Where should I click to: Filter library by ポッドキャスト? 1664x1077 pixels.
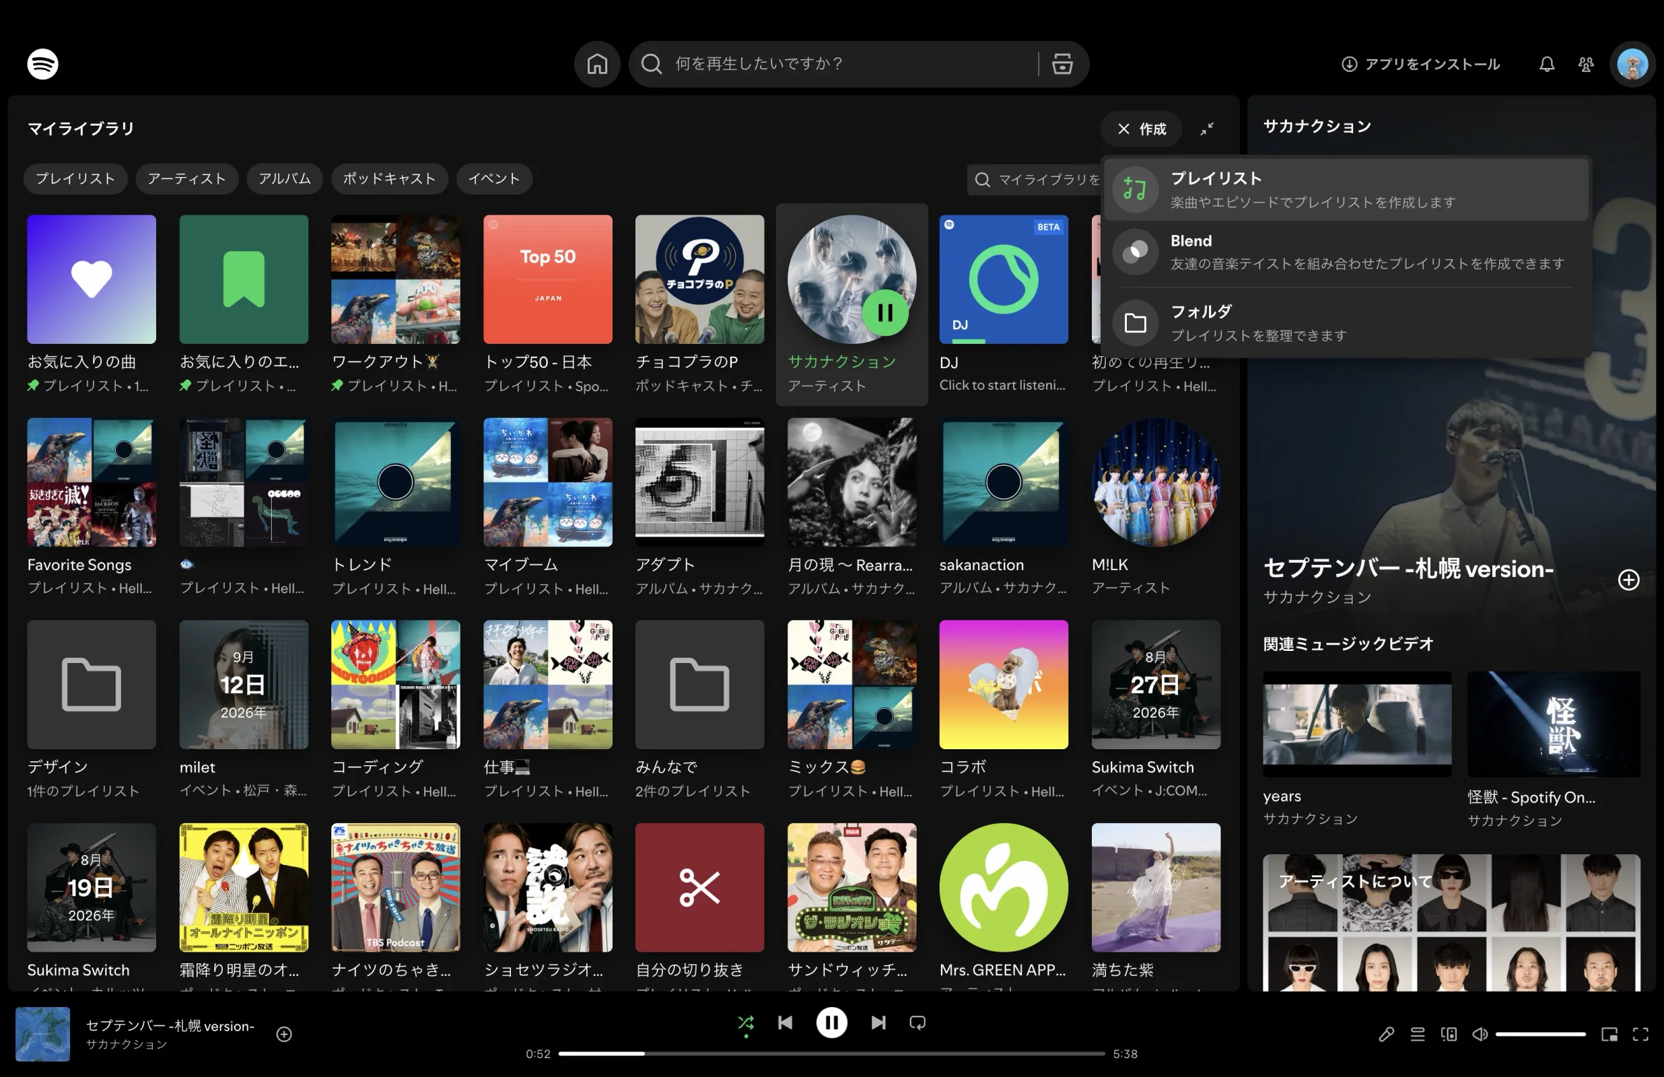(388, 178)
